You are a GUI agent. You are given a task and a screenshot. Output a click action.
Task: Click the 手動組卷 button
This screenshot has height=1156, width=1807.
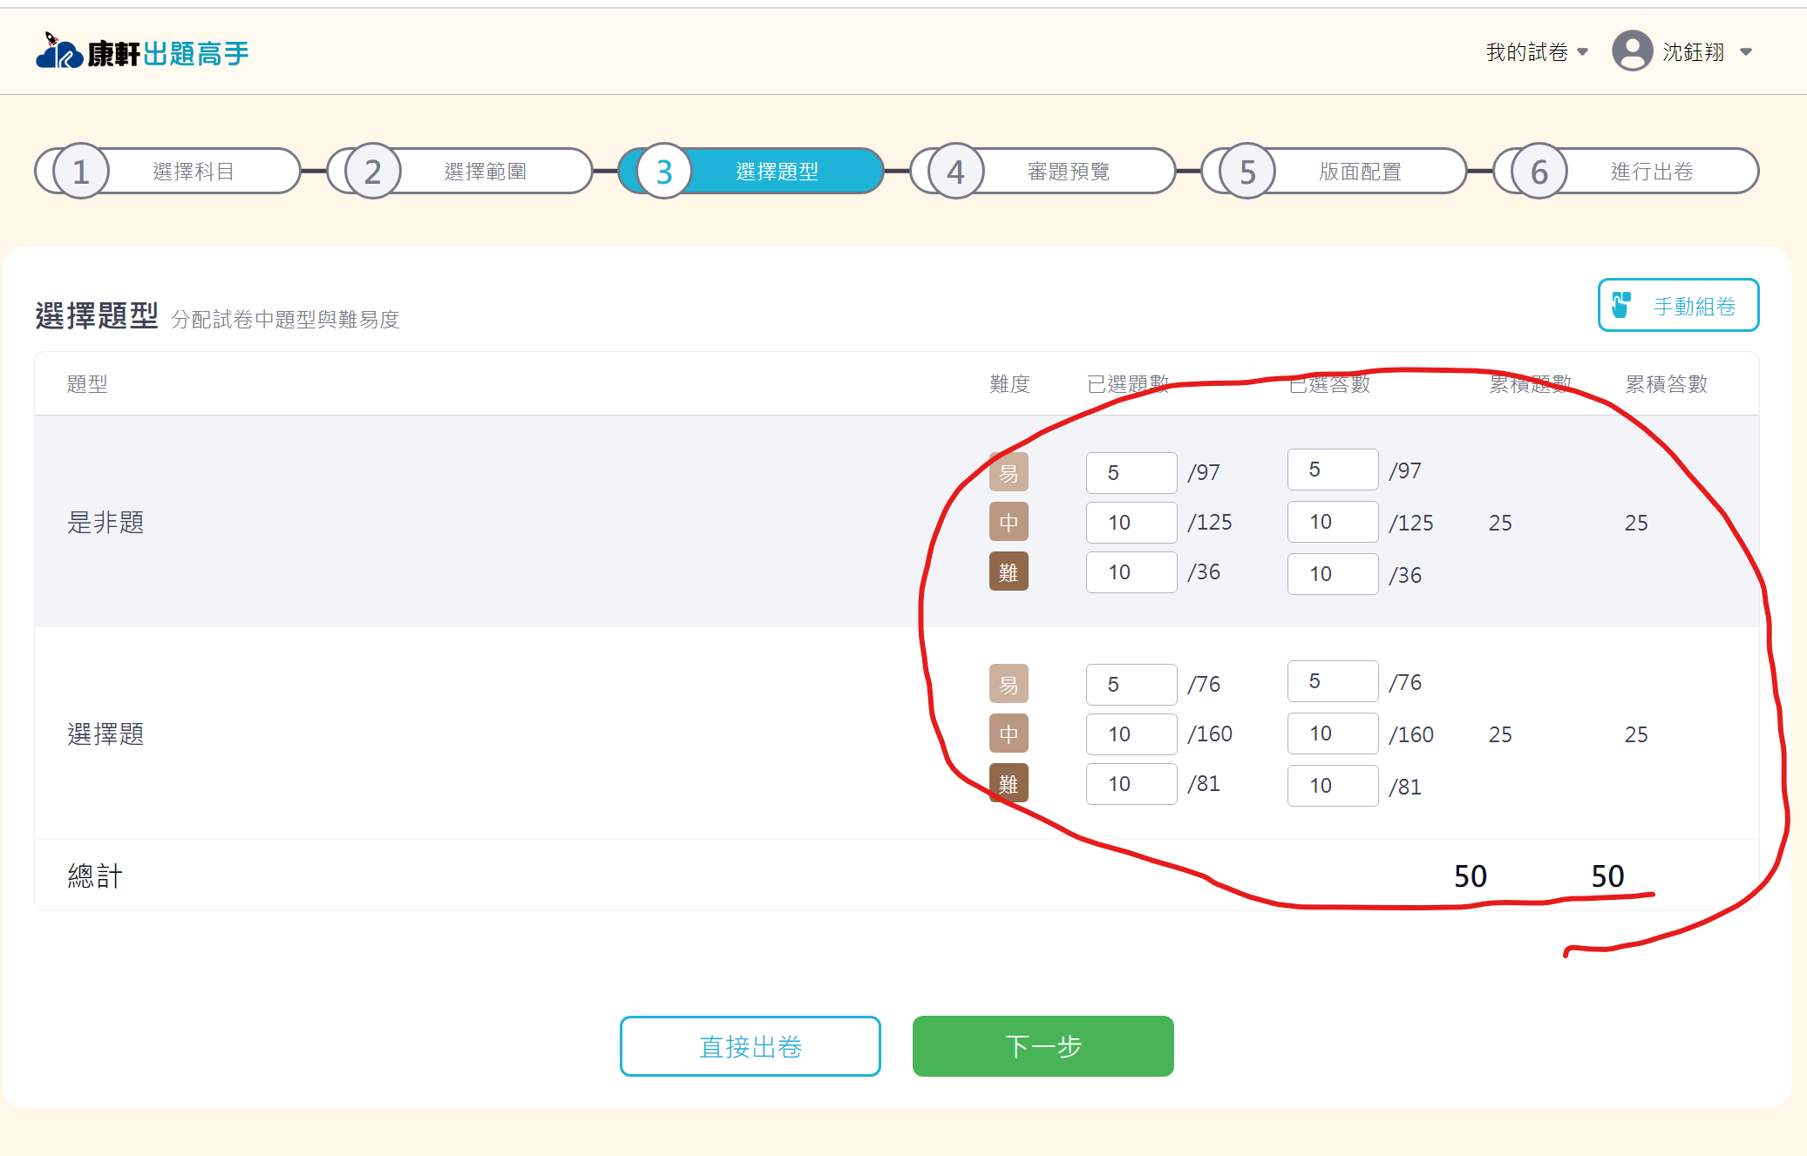coord(1678,305)
